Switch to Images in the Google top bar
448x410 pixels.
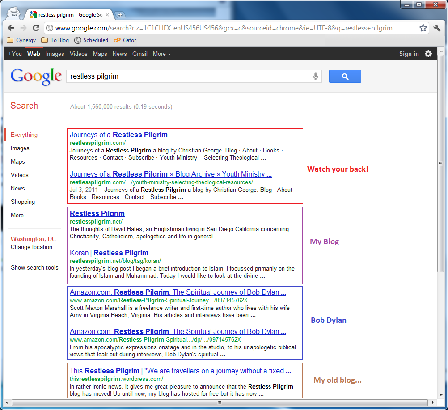(x=55, y=54)
